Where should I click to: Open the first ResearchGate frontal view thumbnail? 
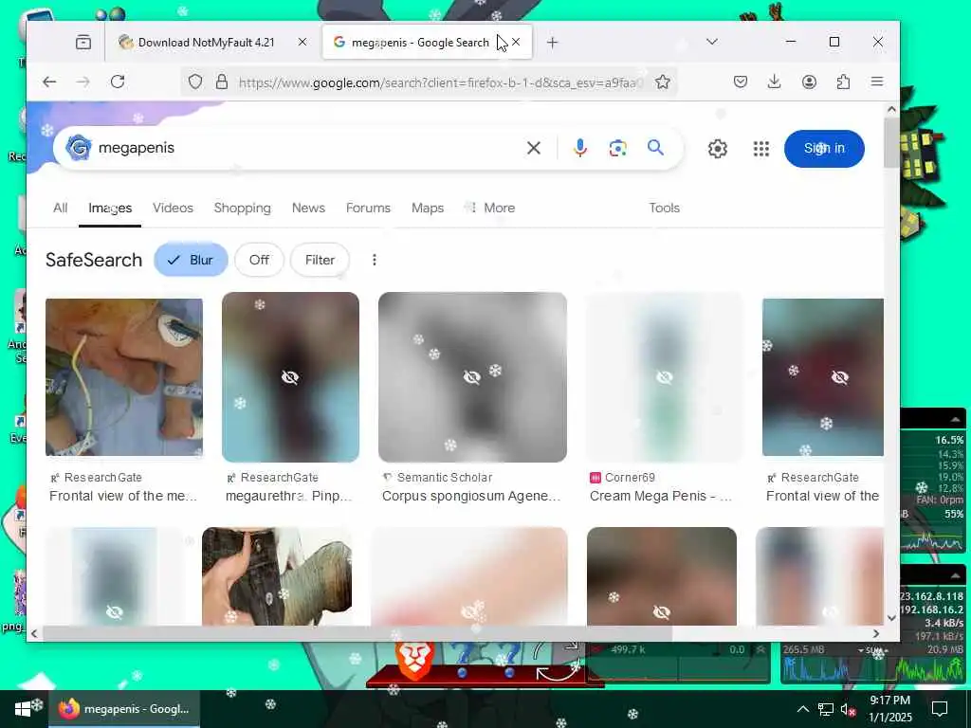pyautogui.click(x=124, y=377)
